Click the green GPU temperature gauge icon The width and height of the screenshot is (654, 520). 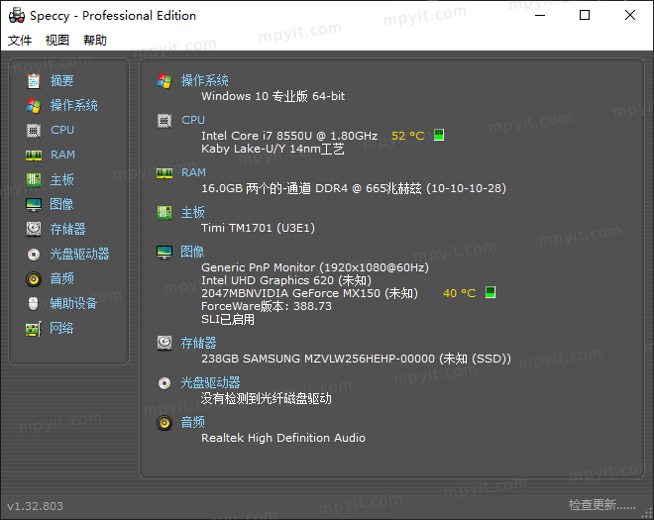pos(490,292)
